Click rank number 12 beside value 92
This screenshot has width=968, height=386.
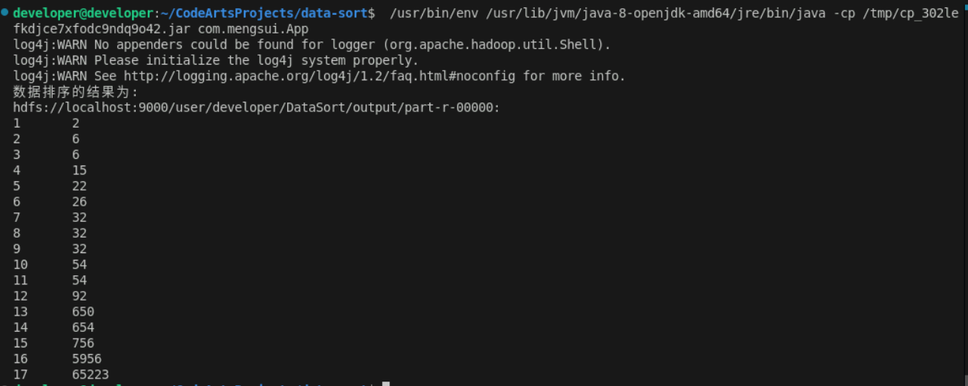click(20, 296)
